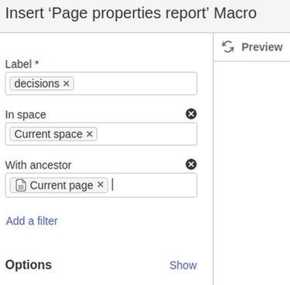
Task: Click the 'With ancestor' caption text
Action: (38, 165)
